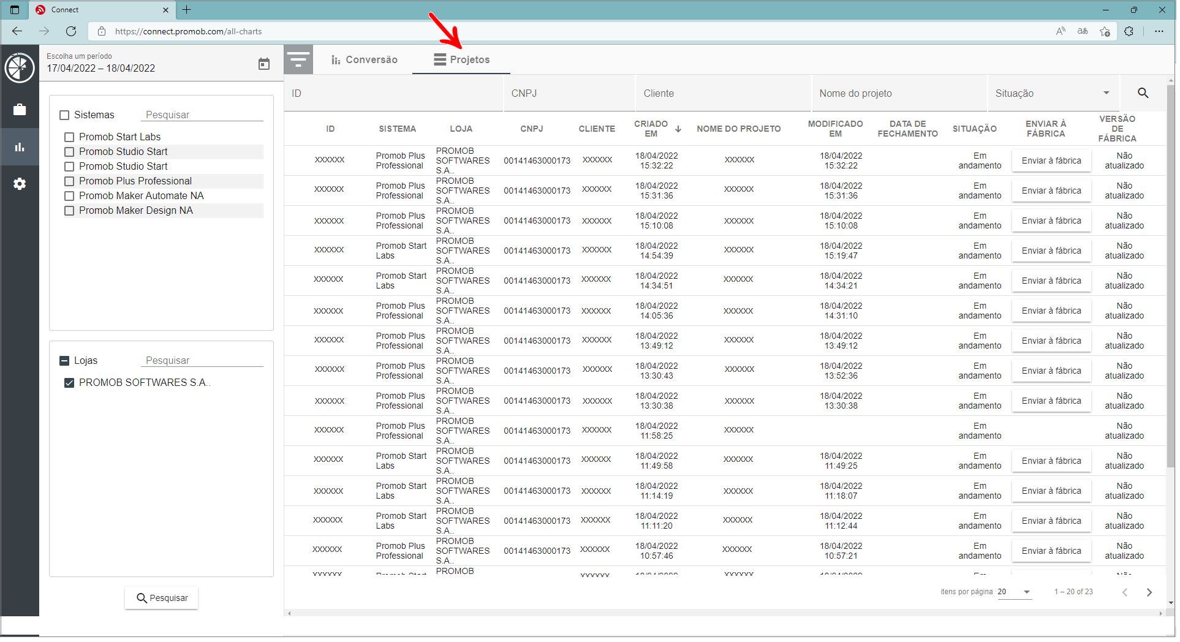Click the Promob logo in sidebar
1180x642 pixels.
pos(20,67)
